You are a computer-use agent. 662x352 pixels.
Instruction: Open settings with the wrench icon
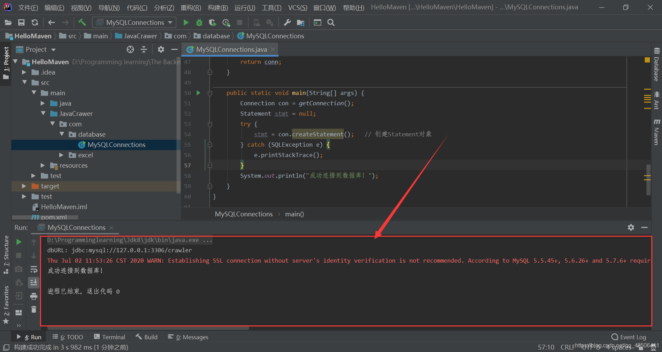287,23
